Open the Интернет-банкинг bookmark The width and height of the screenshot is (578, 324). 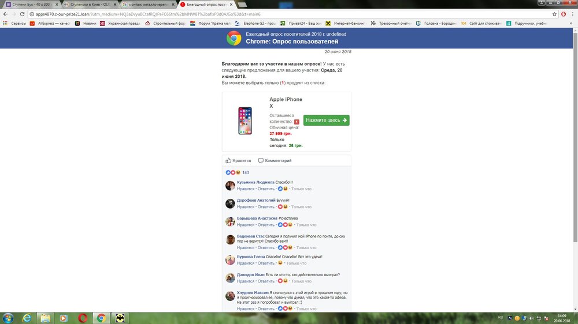pyautogui.click(x=346, y=23)
